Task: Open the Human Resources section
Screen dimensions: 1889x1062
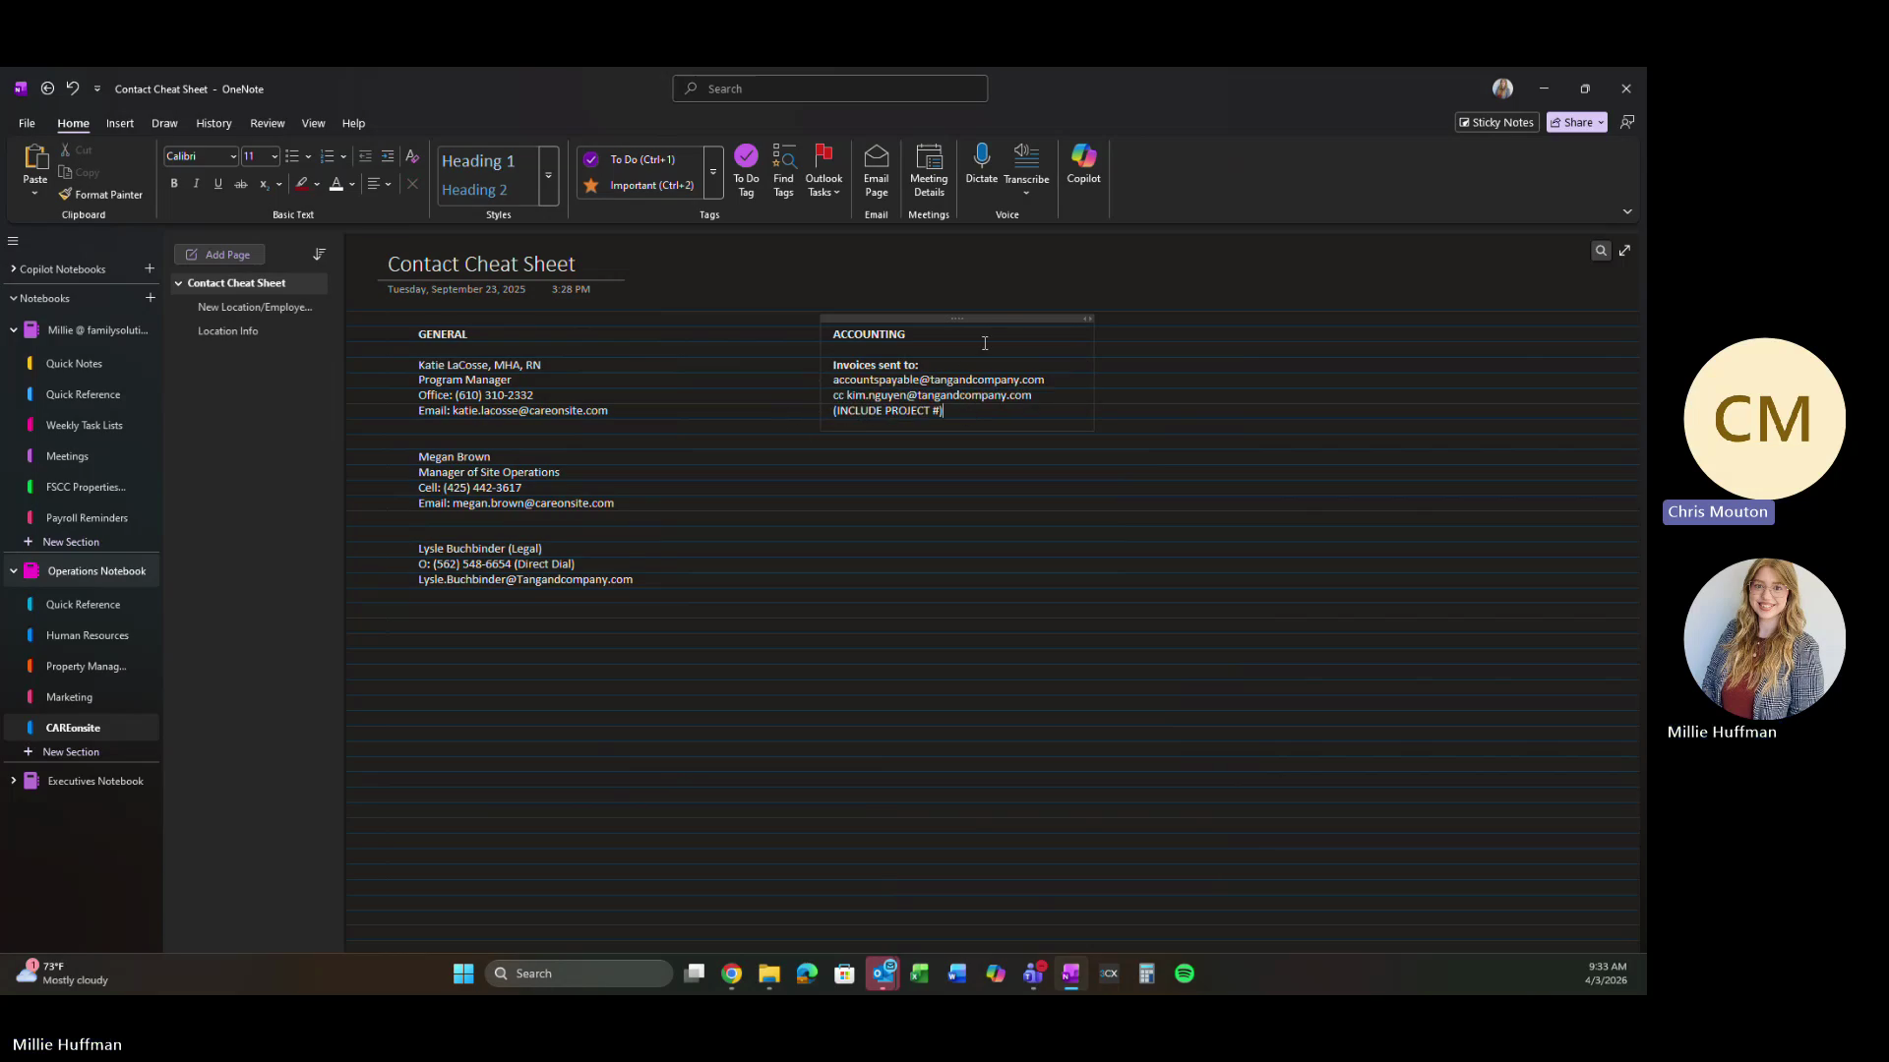Action: coord(87,635)
